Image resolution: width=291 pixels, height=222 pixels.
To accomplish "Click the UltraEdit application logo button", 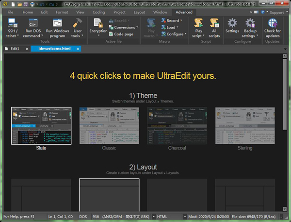I will pos(5,4).
